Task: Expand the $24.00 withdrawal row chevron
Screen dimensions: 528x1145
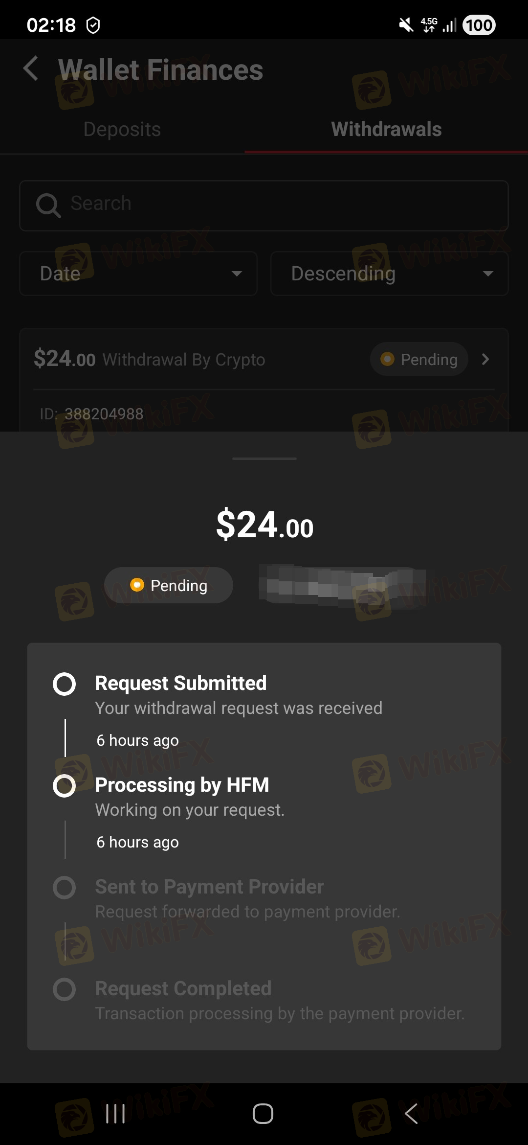Action: (x=485, y=360)
